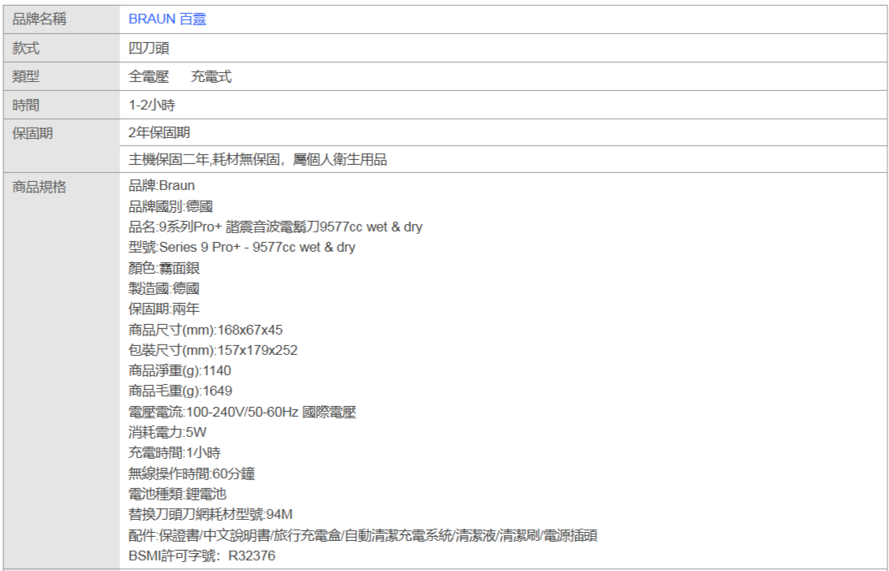Click the 電池種類:鋰電池 line
This screenshot has height=571, width=889.
pos(177,494)
